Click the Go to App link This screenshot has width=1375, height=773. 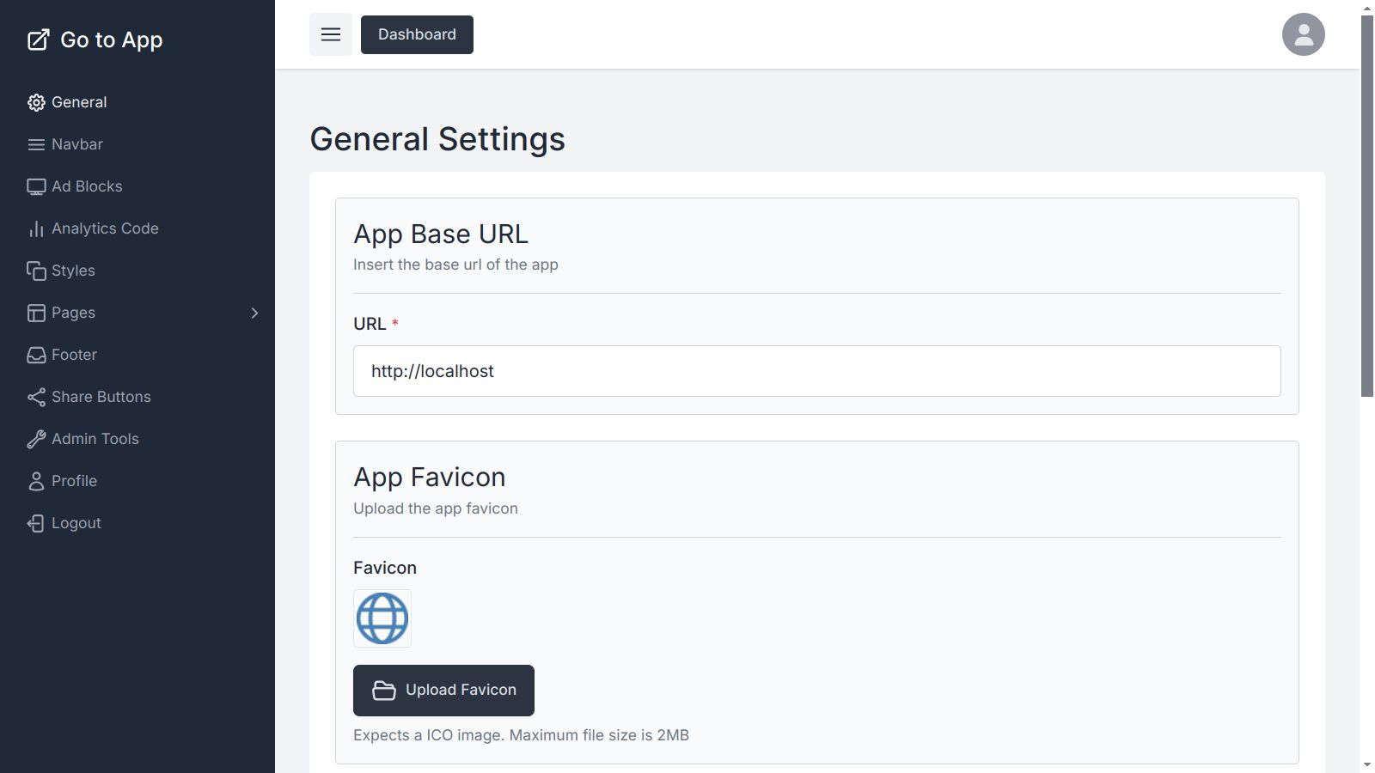coord(111,40)
